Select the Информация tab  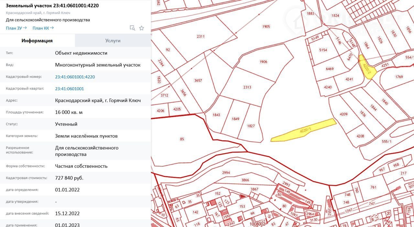tap(37, 41)
